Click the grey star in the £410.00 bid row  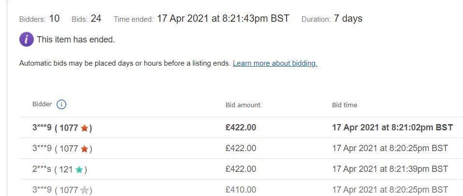[85, 190]
